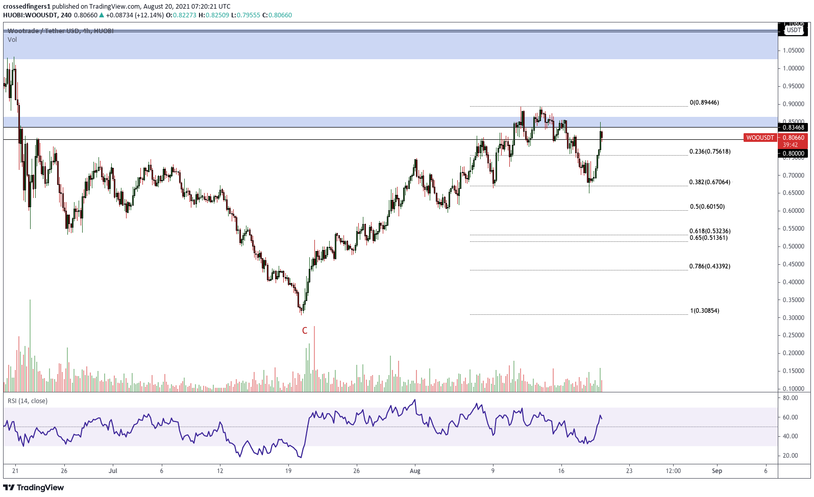Click the 21 date label on time axis

click(x=15, y=471)
